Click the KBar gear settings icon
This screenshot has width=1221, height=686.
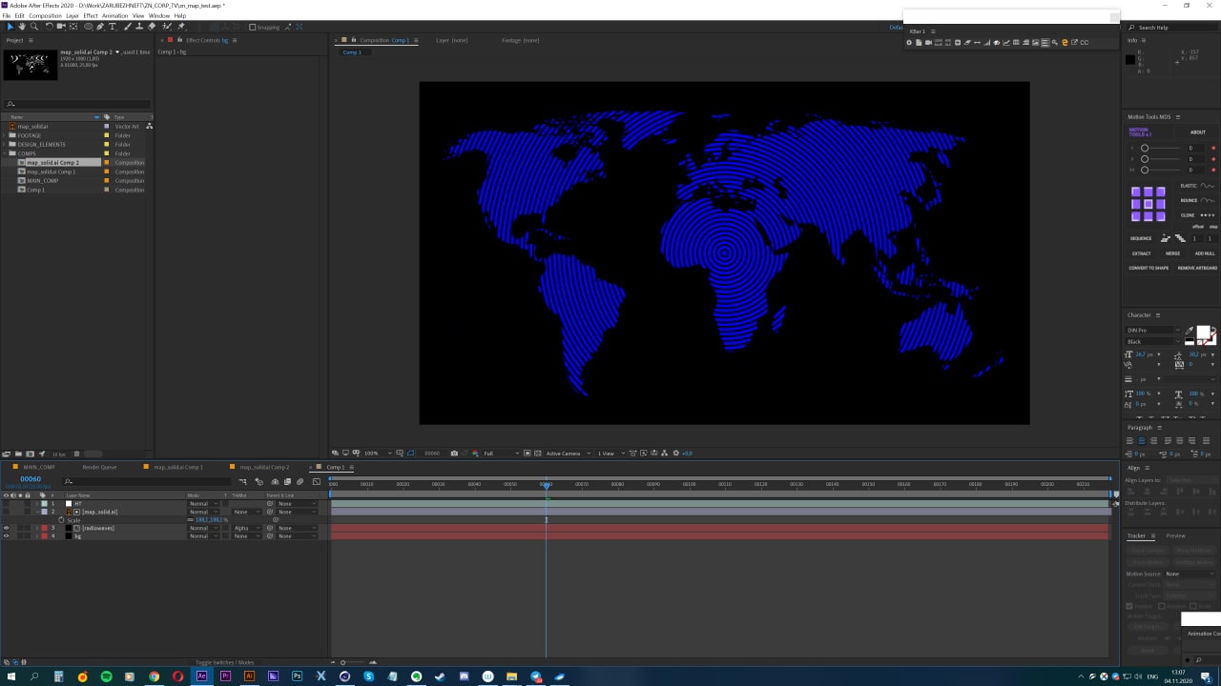point(909,42)
